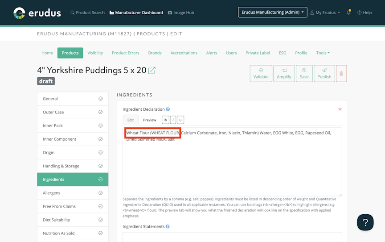The width and height of the screenshot is (385, 242).
Task: Click check icon on Nutrition As Sold row
Action: click(101, 233)
